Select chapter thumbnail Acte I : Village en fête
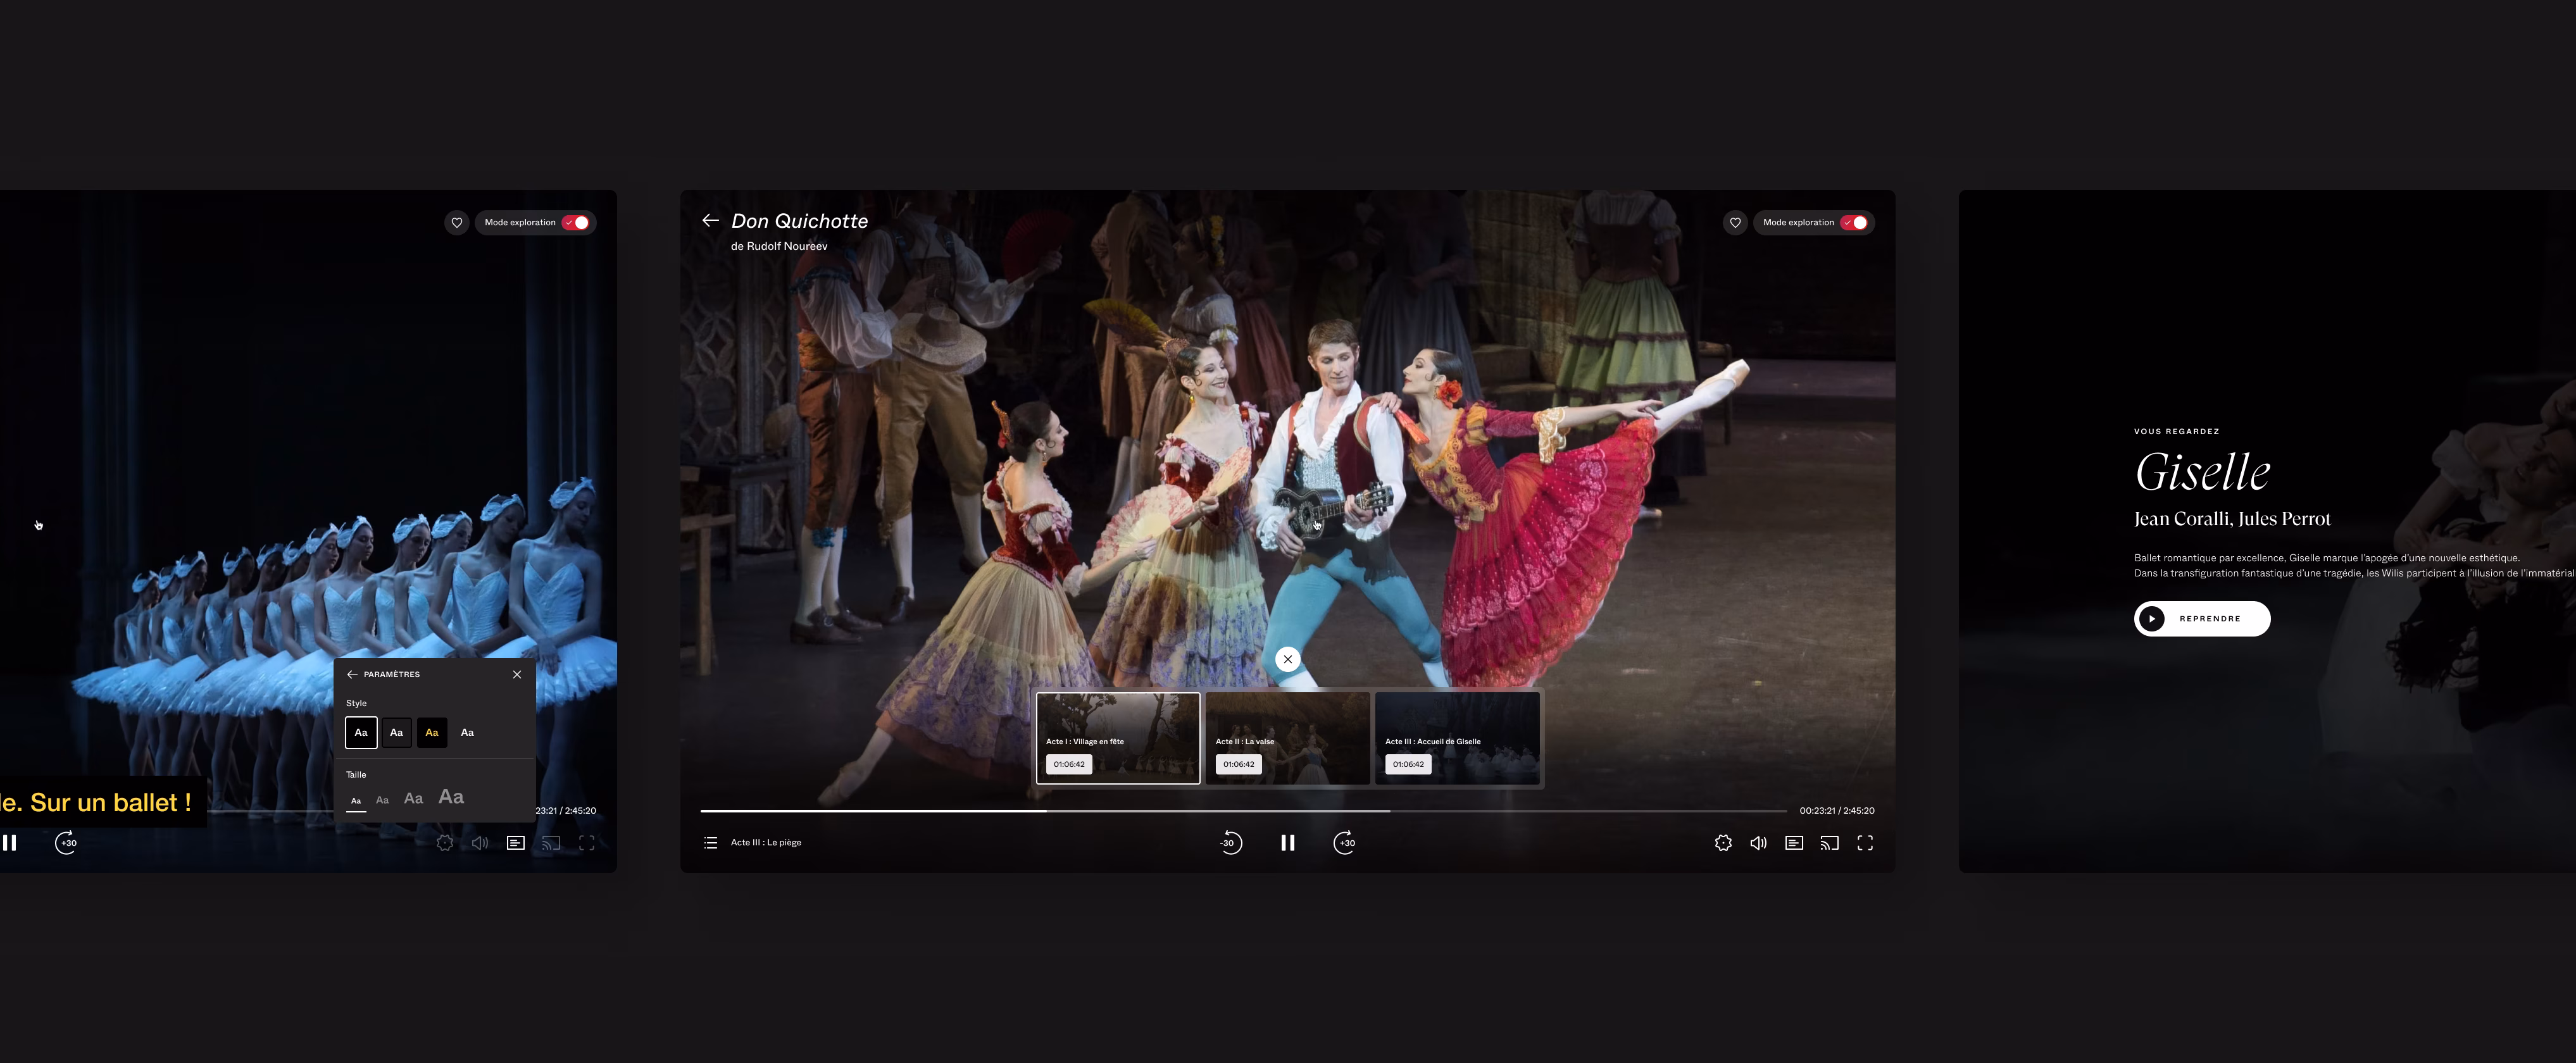 (x=1118, y=738)
